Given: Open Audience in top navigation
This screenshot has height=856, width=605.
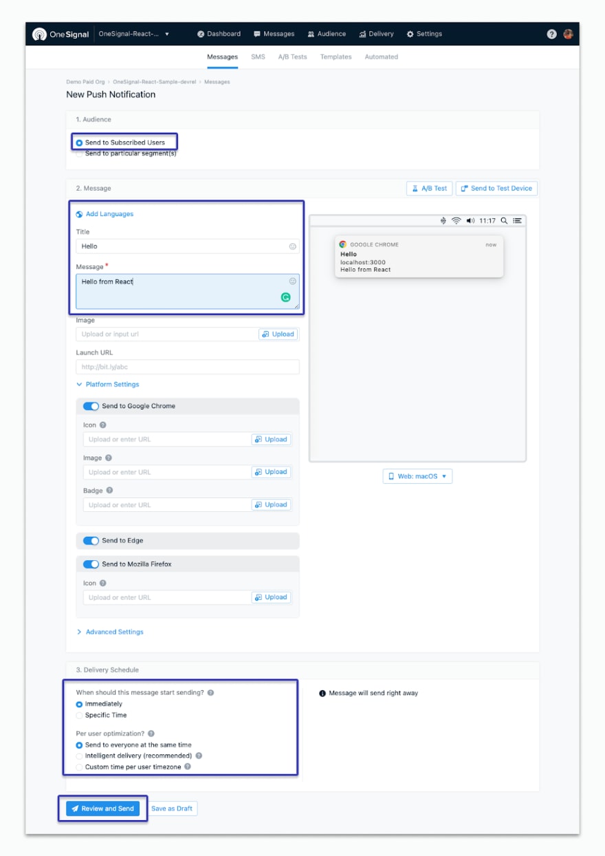Looking at the screenshot, I should coord(327,34).
